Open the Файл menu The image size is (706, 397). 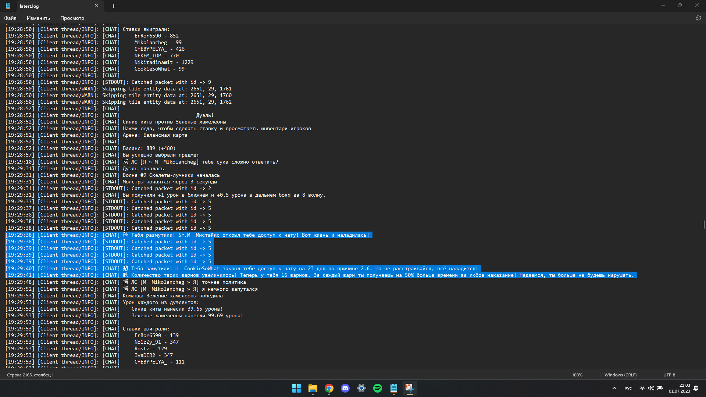click(x=10, y=18)
